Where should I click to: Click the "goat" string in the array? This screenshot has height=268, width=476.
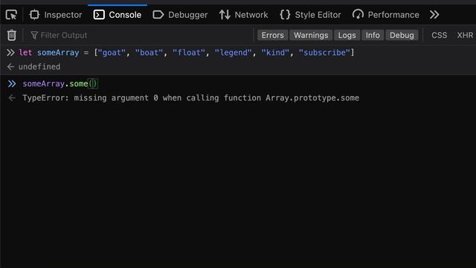click(112, 53)
